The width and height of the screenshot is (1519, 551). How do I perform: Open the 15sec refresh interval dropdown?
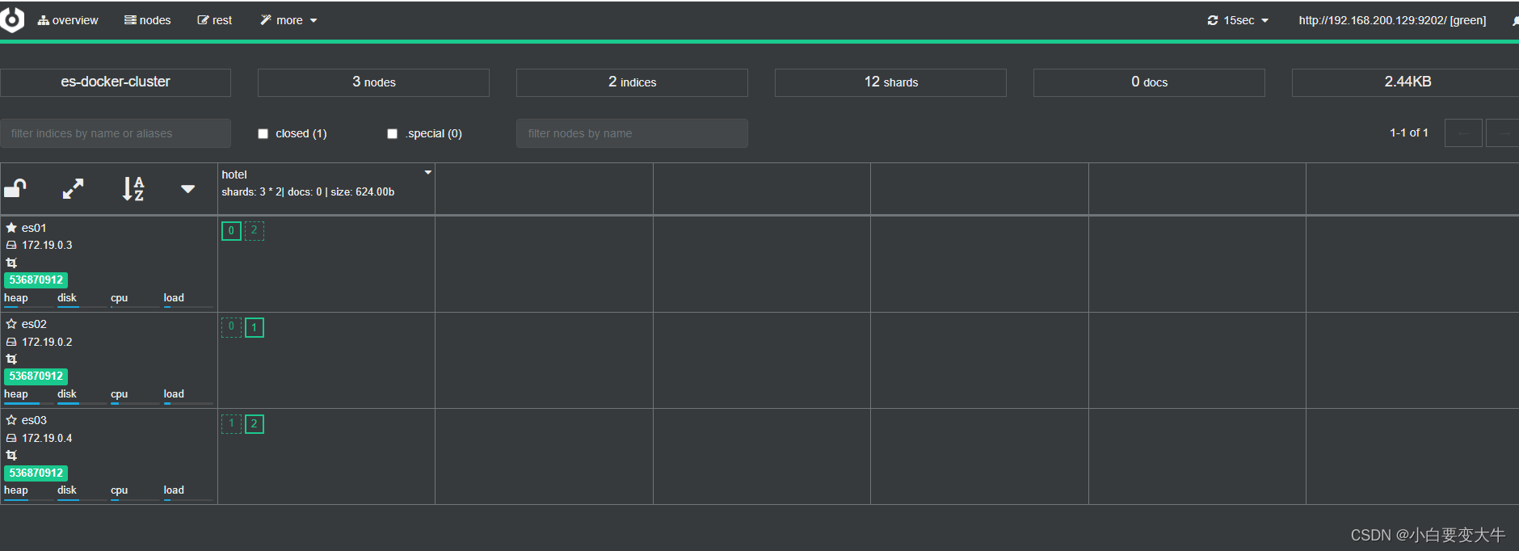[1238, 20]
